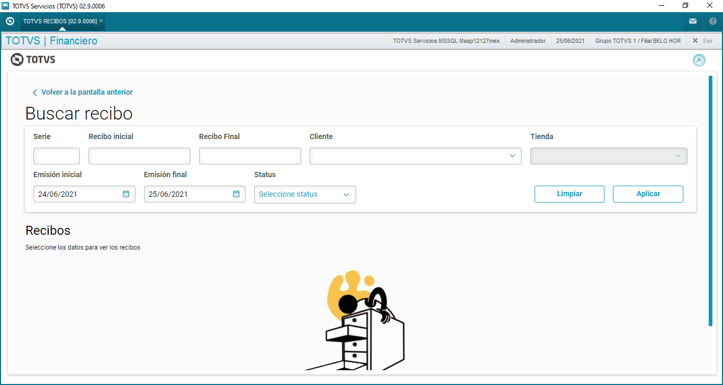723x385 pixels.
Task: Click the Emisión final date field
Action: tap(195, 194)
